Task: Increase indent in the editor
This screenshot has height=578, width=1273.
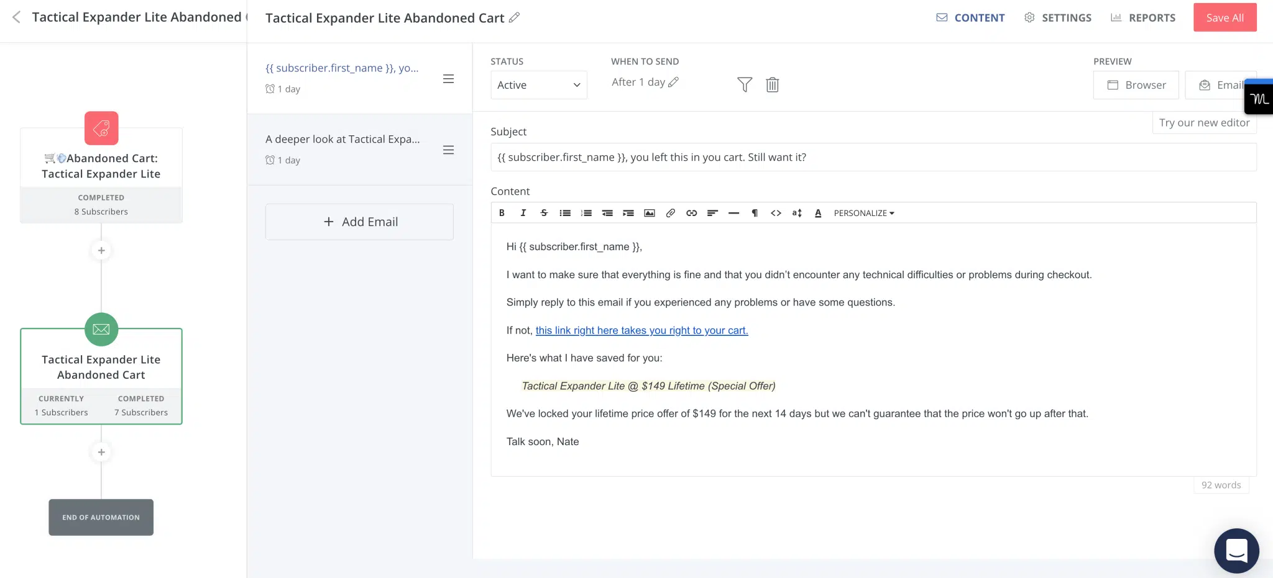Action: [628, 213]
